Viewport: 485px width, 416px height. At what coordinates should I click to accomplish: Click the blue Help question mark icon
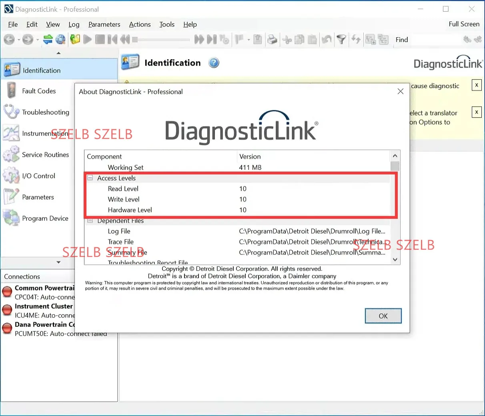click(x=214, y=63)
